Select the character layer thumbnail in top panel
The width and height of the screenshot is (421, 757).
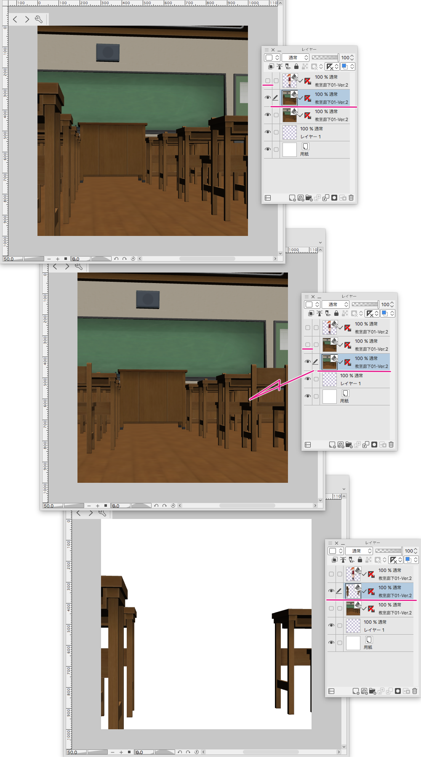click(290, 81)
